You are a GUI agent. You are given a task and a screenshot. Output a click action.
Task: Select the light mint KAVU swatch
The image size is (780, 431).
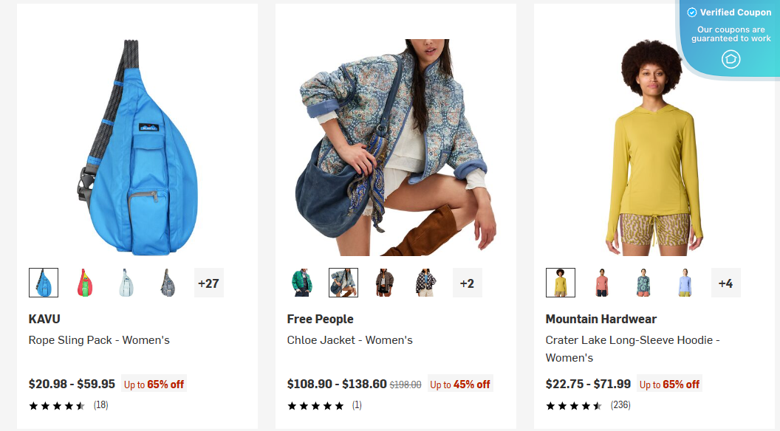click(x=126, y=282)
